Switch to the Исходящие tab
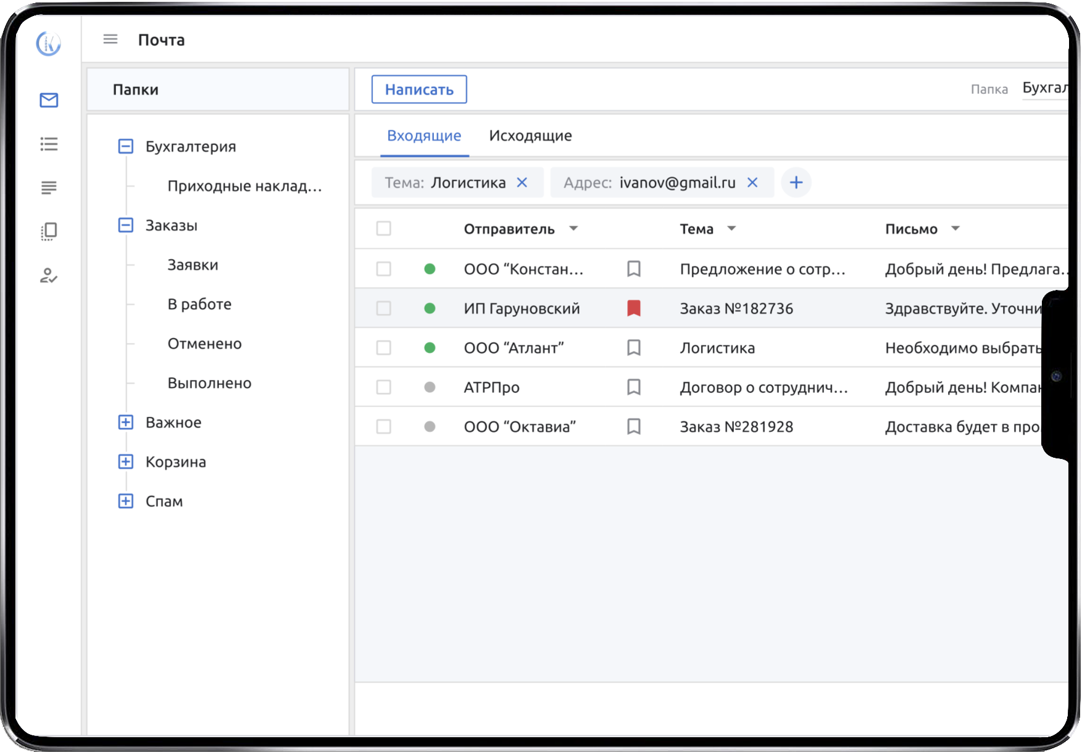The image size is (1082, 752). [530, 136]
